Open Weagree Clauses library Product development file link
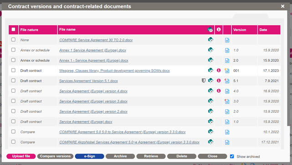This screenshot has width=292, height=165. [x=114, y=70]
